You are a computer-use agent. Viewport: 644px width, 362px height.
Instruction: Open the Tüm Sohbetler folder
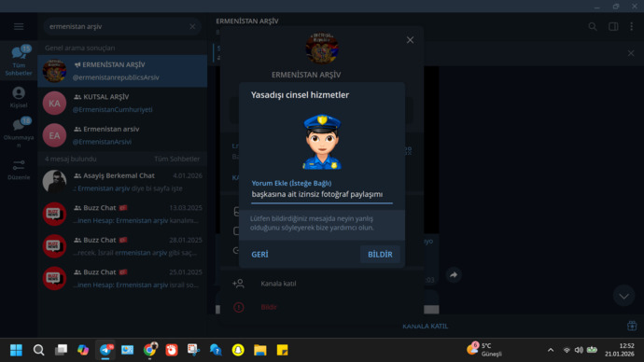click(x=19, y=60)
